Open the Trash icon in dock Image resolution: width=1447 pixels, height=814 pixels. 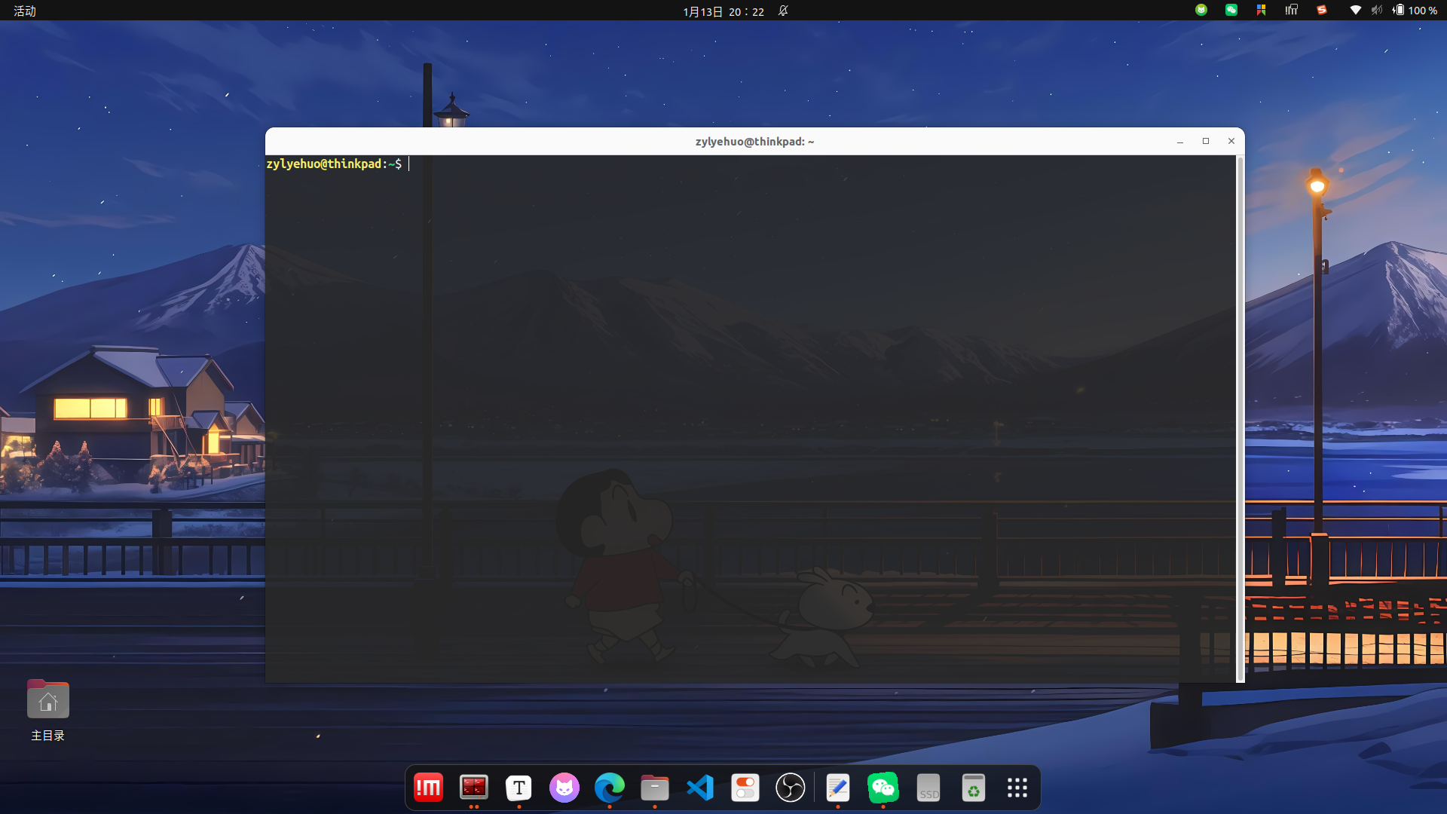[973, 788]
